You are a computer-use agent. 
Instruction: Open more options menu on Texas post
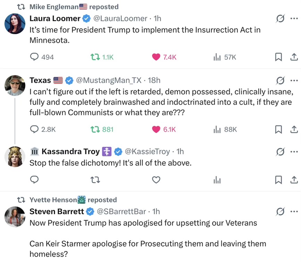294,80
